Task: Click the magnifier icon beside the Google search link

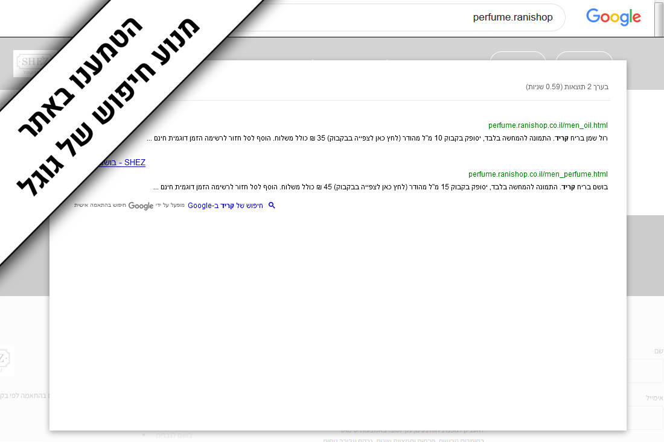Action: pyautogui.click(x=272, y=206)
